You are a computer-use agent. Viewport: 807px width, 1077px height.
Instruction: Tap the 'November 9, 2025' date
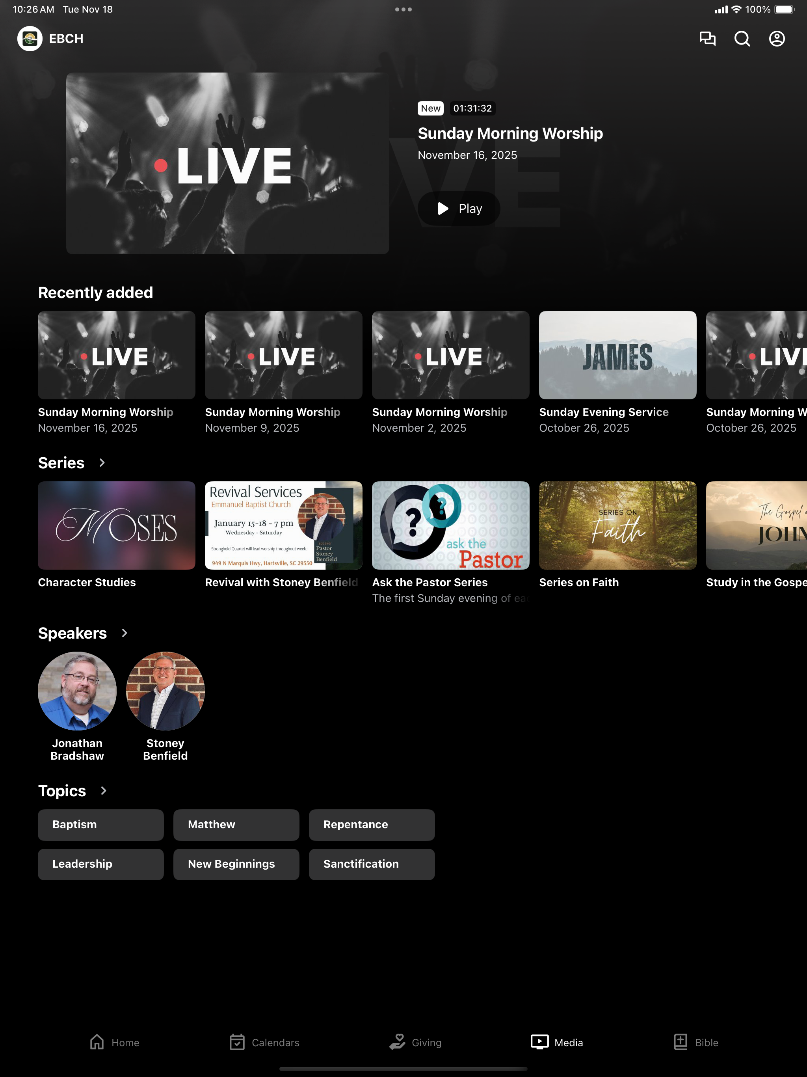click(252, 428)
